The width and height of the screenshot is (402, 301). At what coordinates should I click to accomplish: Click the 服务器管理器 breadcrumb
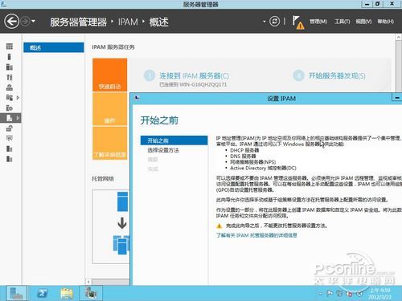[78, 22]
